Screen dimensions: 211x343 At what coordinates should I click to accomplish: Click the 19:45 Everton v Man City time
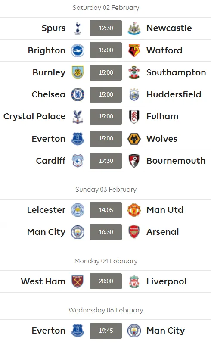105,331
